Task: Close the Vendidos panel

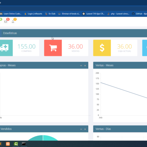Action: pyautogui.click(x=85, y=129)
